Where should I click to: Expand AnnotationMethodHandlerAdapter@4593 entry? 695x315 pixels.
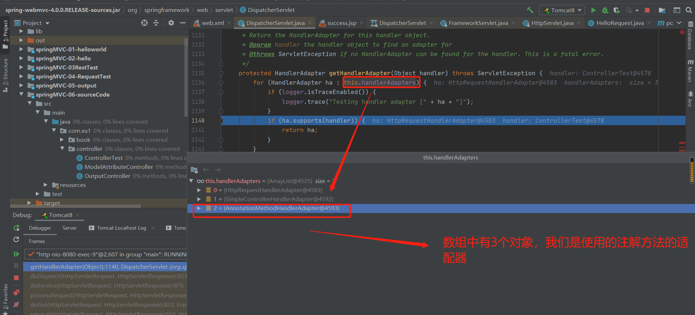coord(199,208)
